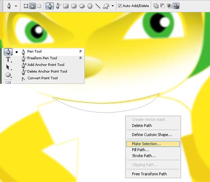
Task: Click Stroke Path in context menu
Action: [x=153, y=156]
